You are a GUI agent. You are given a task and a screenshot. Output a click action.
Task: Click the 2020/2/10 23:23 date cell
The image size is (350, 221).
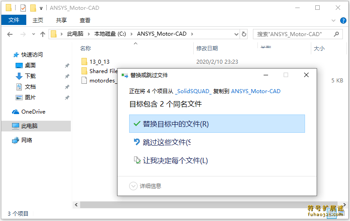pyautogui.click(x=217, y=61)
